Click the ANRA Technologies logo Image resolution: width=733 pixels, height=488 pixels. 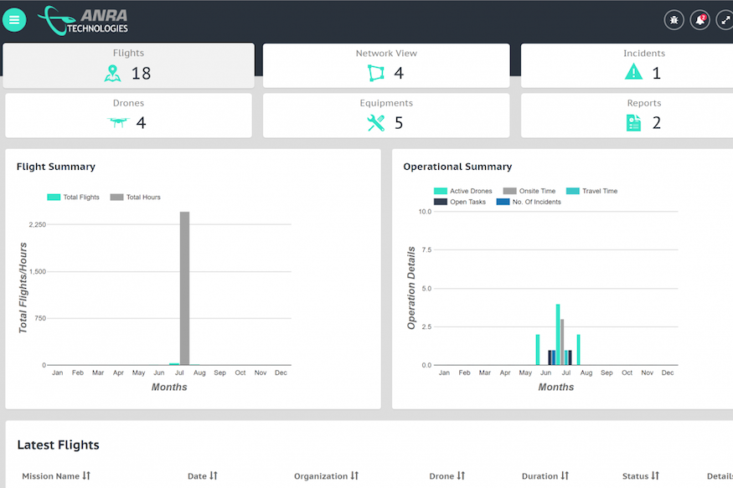[84, 18]
